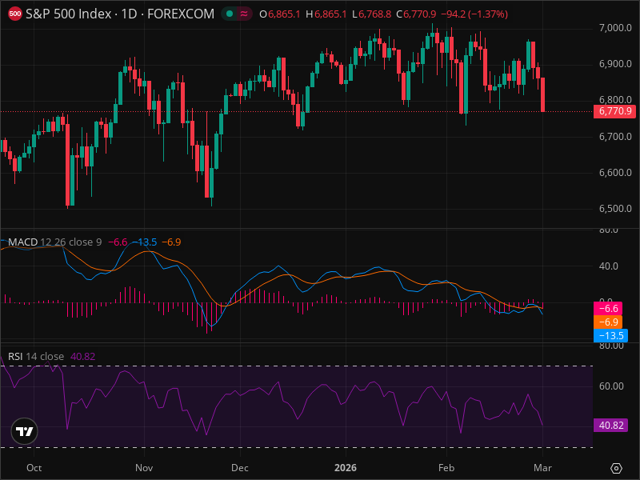Select the MACD indicator legend label
The image size is (640, 480).
pos(23,242)
